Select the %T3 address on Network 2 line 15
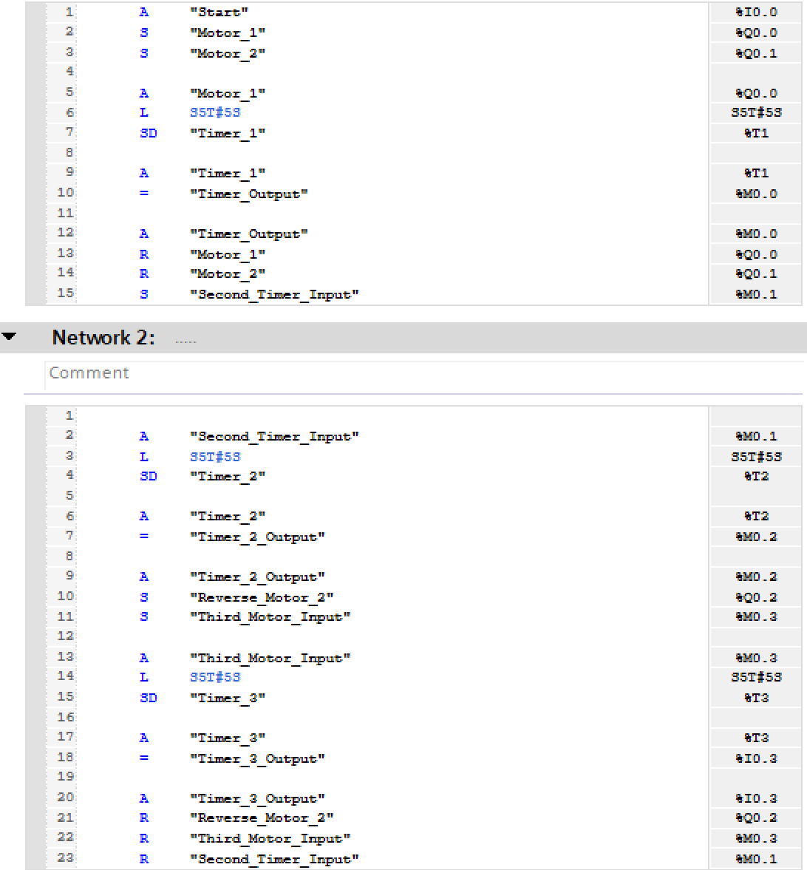Image resolution: width=807 pixels, height=870 pixels. (756, 698)
